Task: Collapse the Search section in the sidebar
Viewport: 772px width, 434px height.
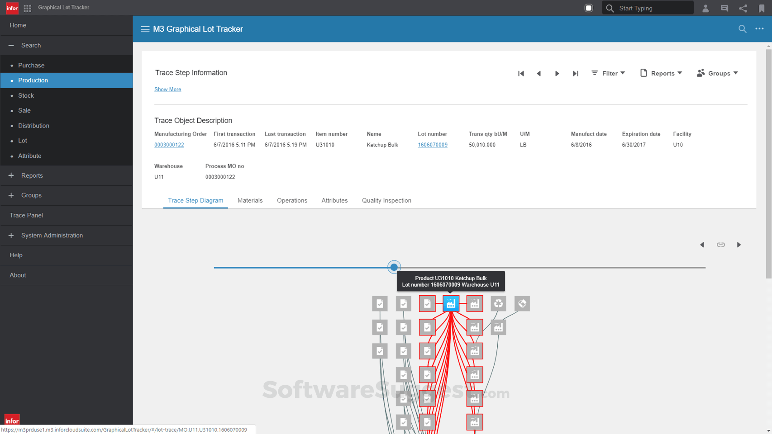Action: [67, 45]
